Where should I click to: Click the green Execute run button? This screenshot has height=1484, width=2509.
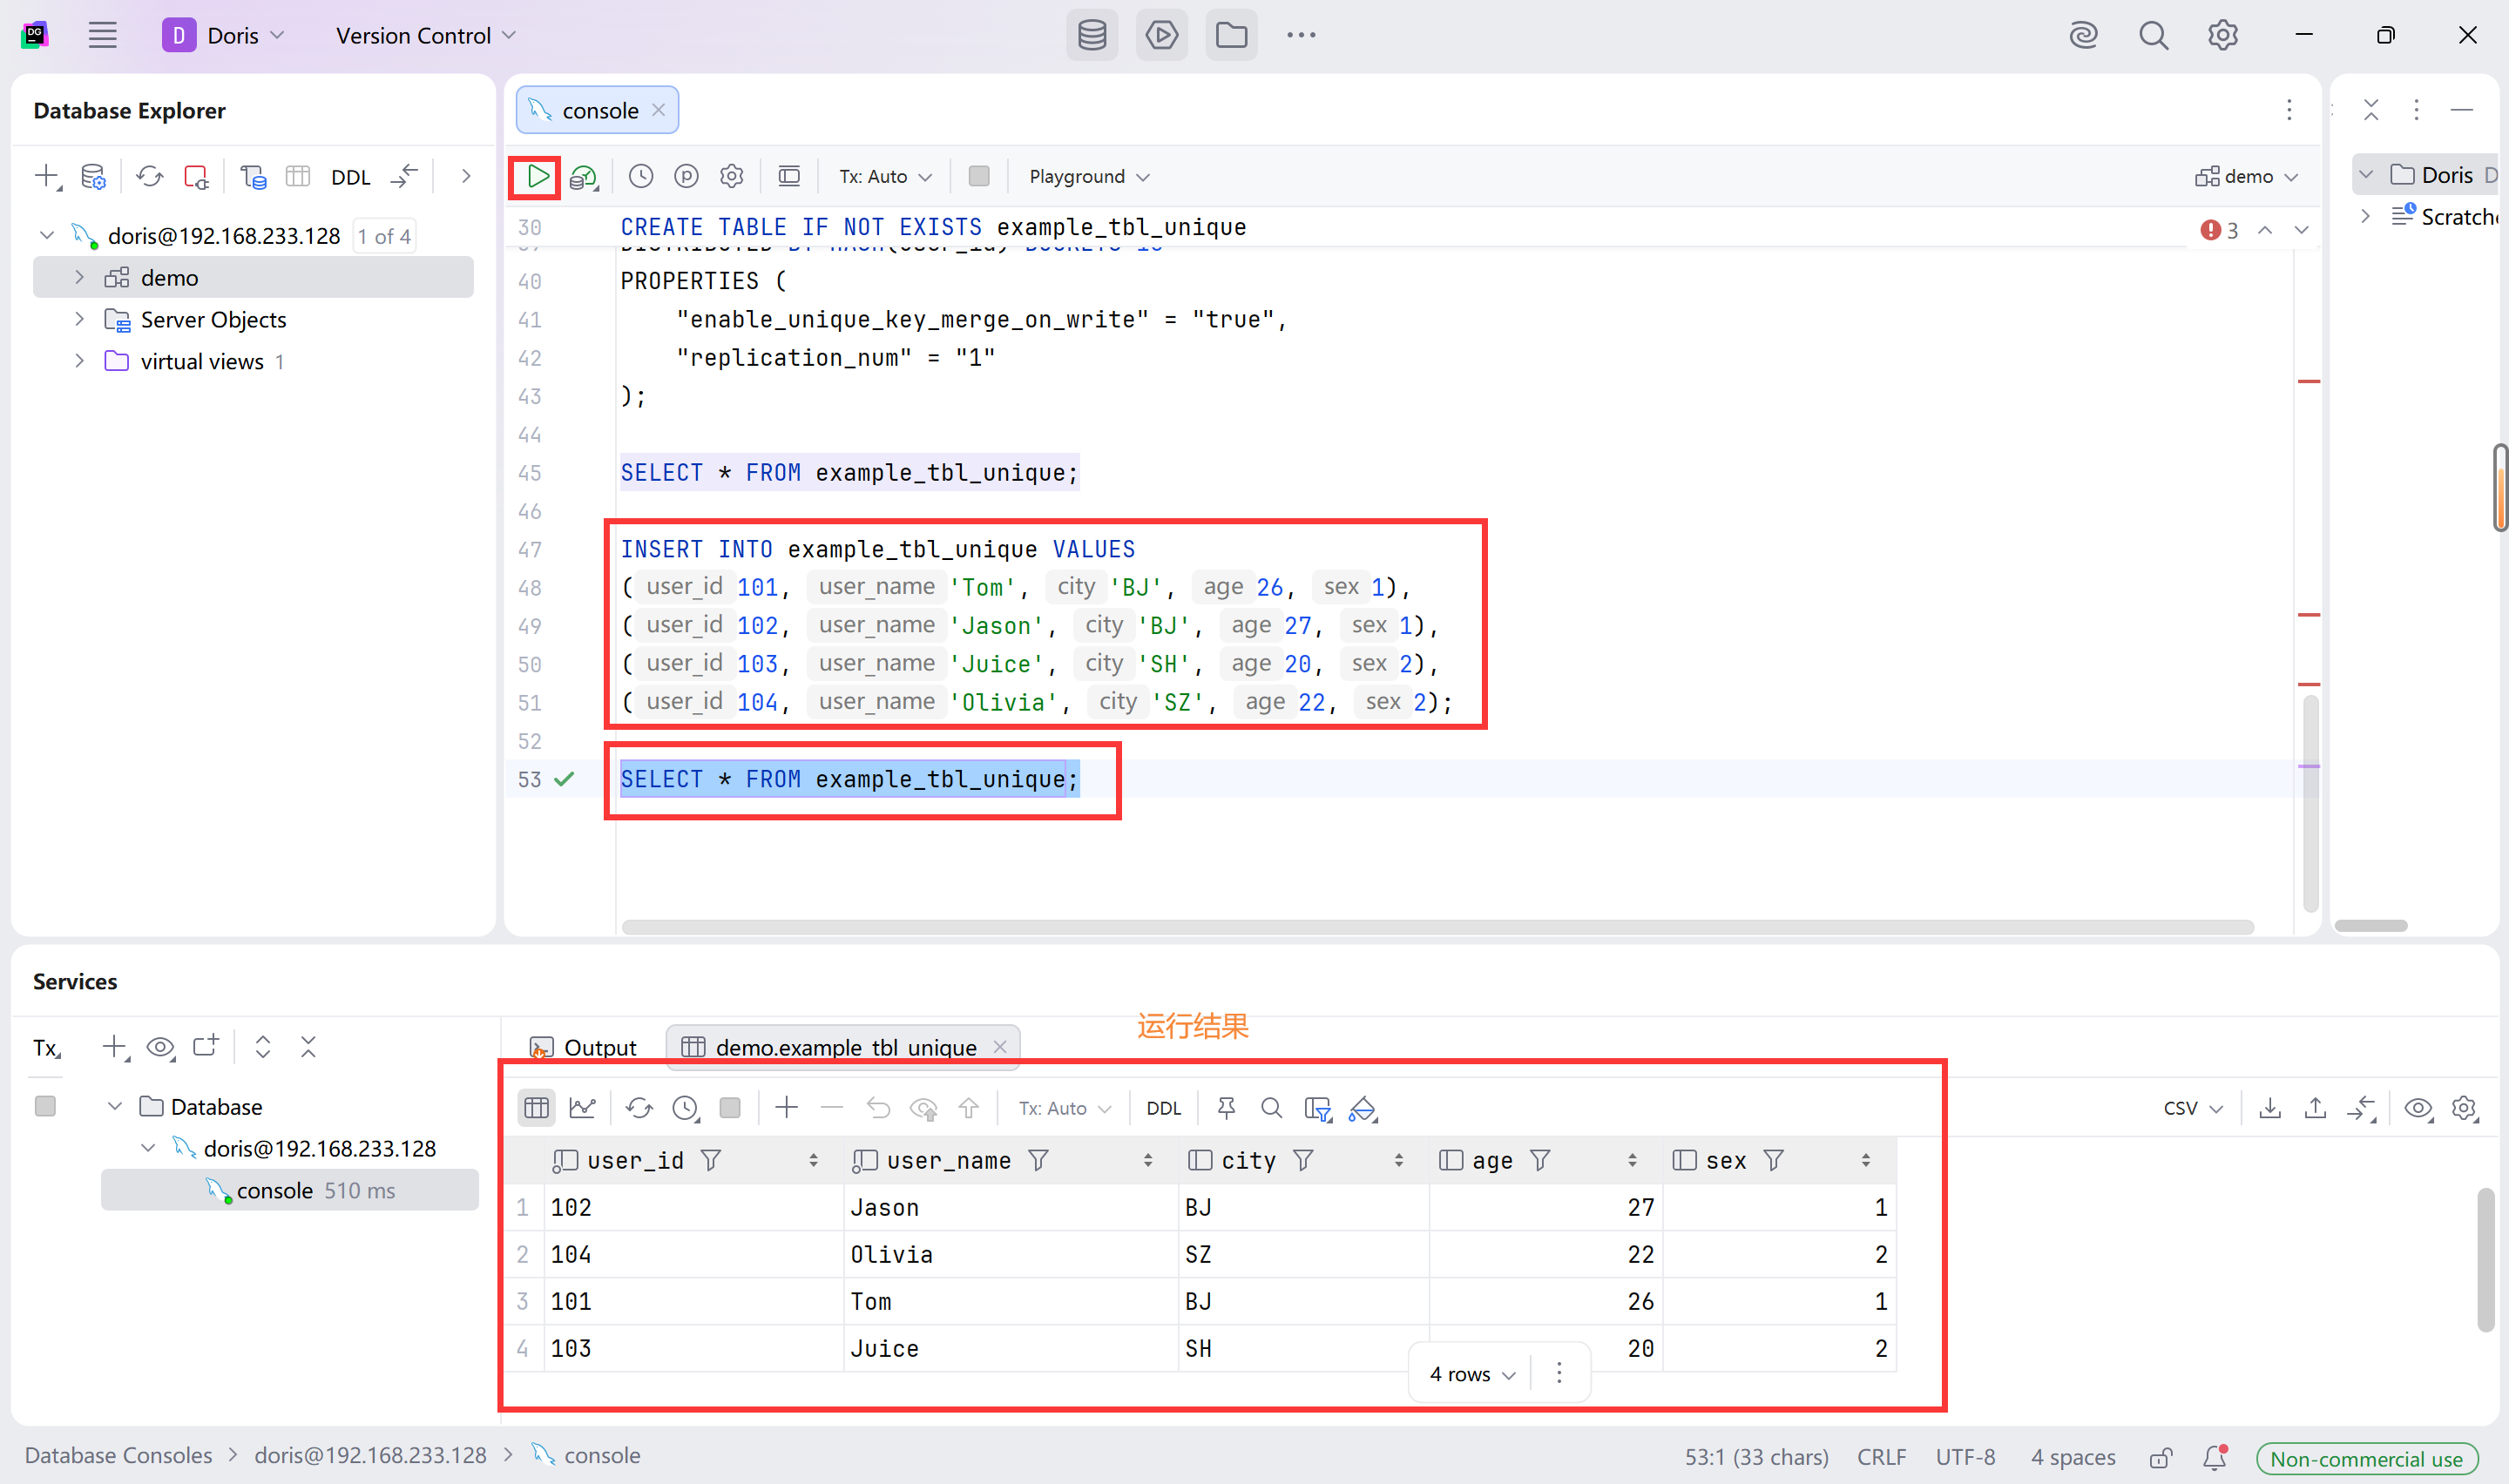537,177
